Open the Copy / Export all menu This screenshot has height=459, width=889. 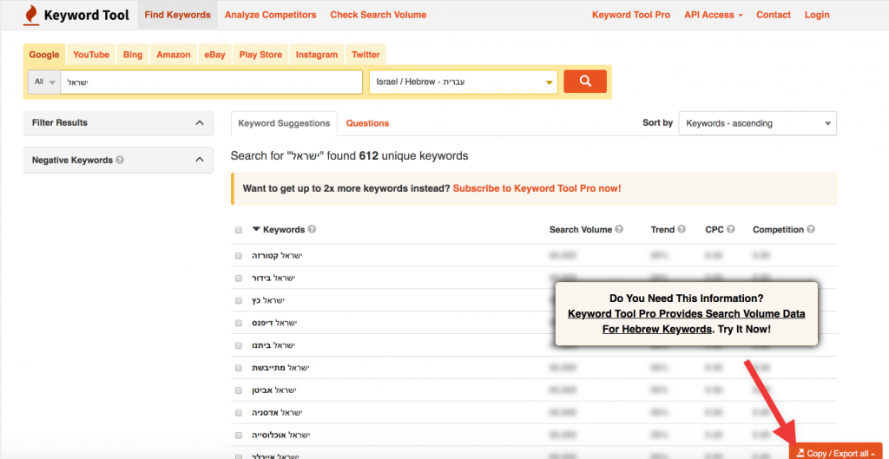(x=836, y=453)
